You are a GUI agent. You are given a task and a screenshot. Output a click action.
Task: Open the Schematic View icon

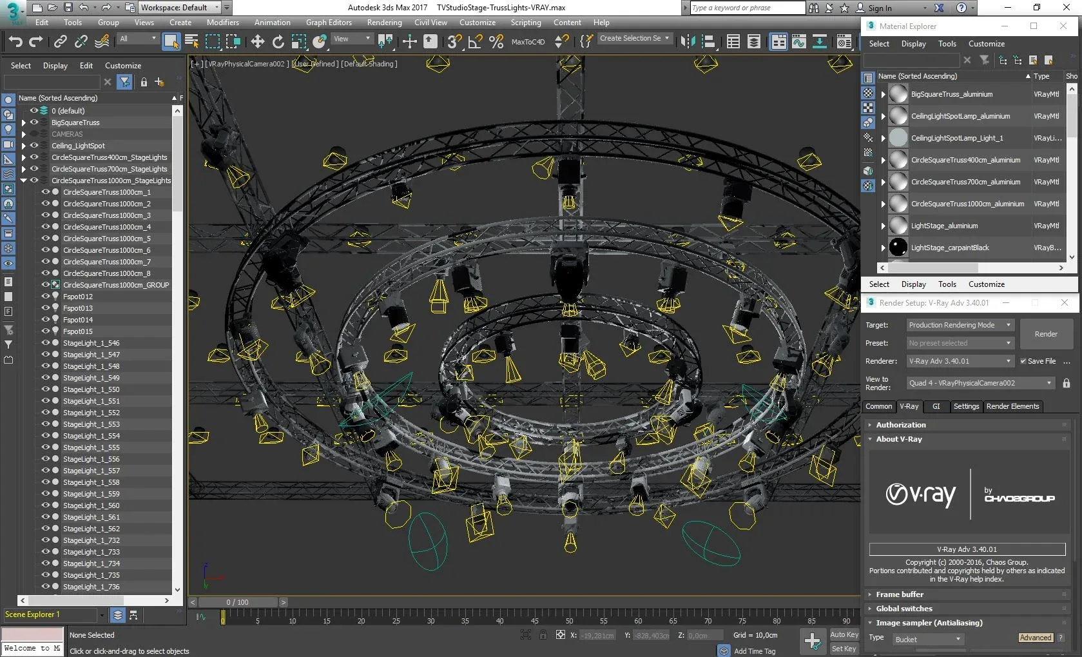(819, 42)
